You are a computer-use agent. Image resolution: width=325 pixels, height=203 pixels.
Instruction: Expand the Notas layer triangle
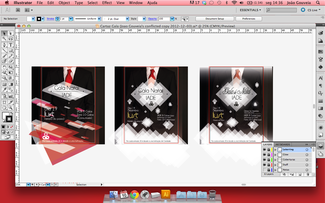pyautogui.click(x=275, y=170)
